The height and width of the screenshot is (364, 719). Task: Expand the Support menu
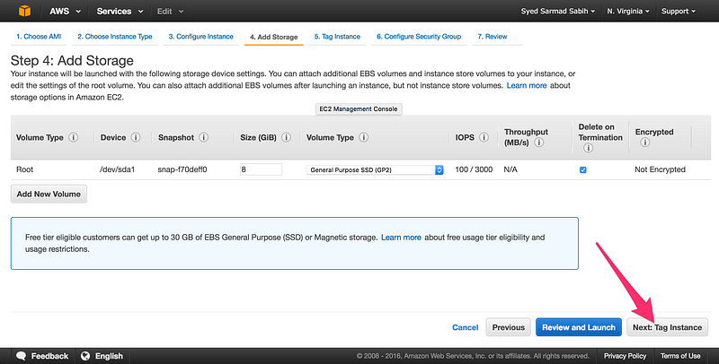679,11
